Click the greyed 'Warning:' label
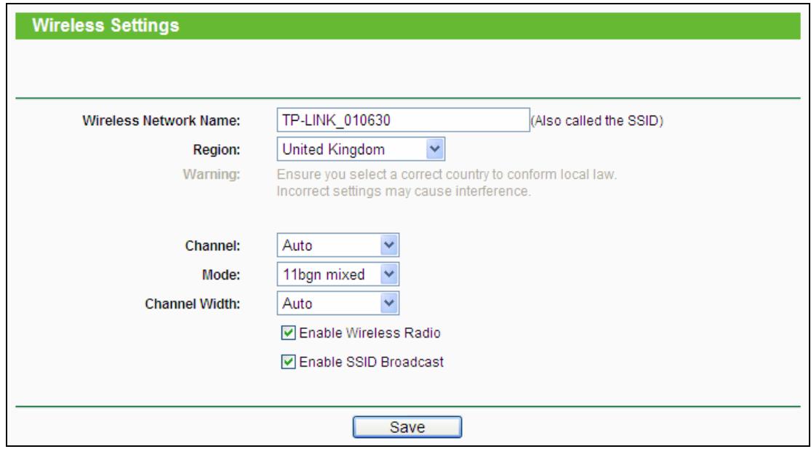Image resolution: width=811 pixels, height=449 pixels. (x=212, y=174)
